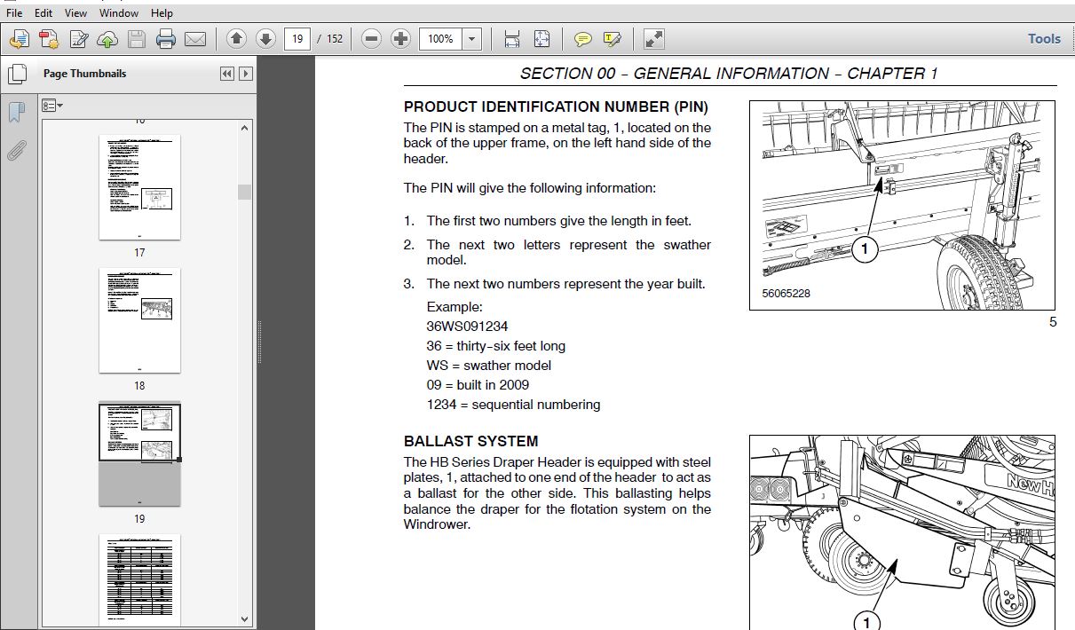Expand the thumbnails panel with right arrow button
Screen dimensions: 1075x630
[246, 75]
